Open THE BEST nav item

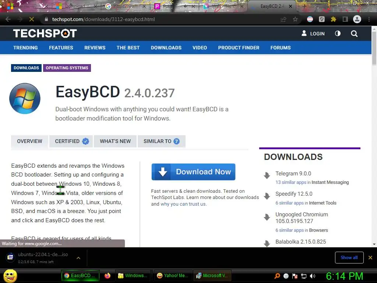point(128,48)
